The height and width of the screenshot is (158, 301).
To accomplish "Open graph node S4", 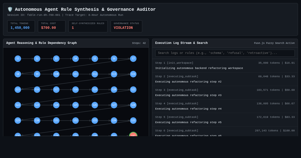I will click(x=76, y=59).
